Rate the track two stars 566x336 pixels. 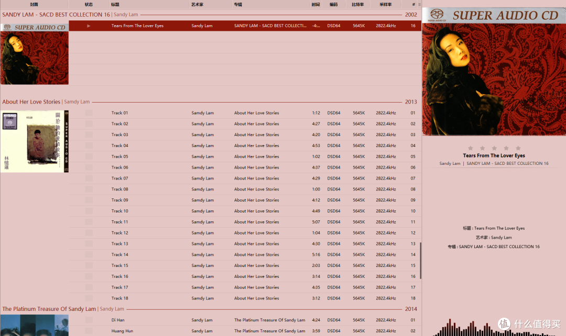coord(482,148)
